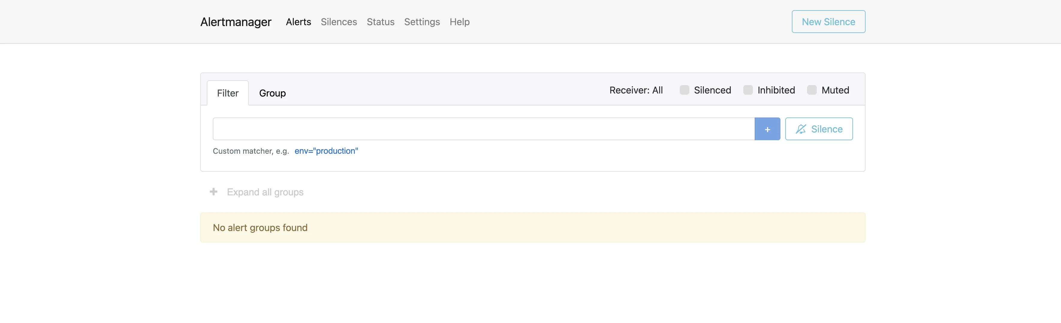
Task: Open the Receiver: All selector
Action: point(635,90)
